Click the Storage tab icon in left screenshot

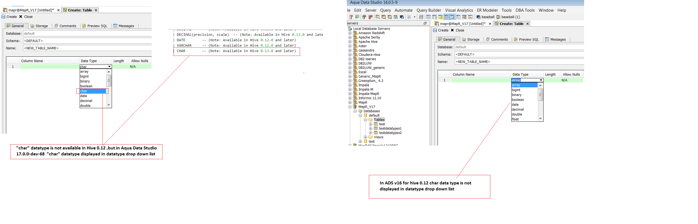(32, 26)
